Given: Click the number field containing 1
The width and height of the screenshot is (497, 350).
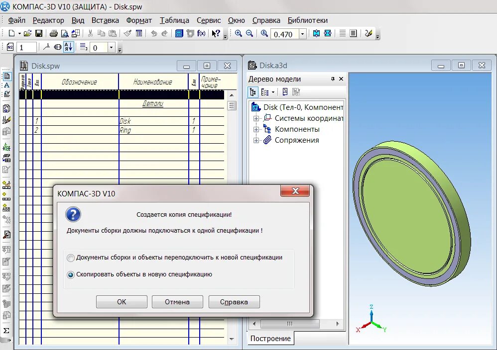Looking at the screenshot, I should tap(26, 47).
